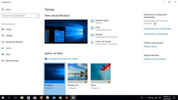The width and height of the screenshot is (178, 100).
Task: Click the Sonidos speaker icon
Action: pos(92,35)
